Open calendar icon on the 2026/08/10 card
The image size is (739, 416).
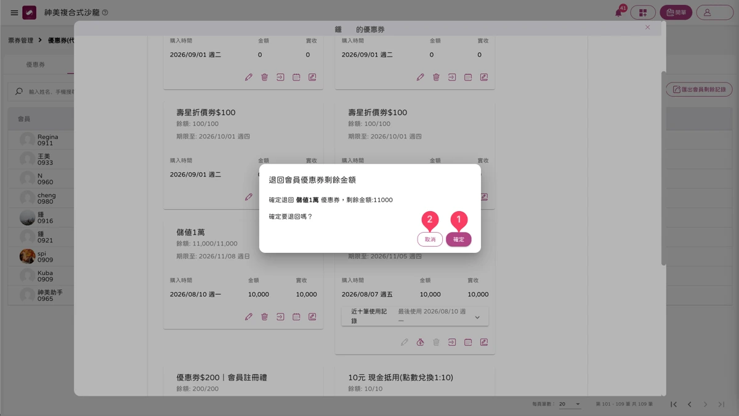[296, 317]
